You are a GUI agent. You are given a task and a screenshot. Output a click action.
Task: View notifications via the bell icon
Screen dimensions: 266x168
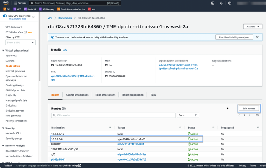coord(221,3)
